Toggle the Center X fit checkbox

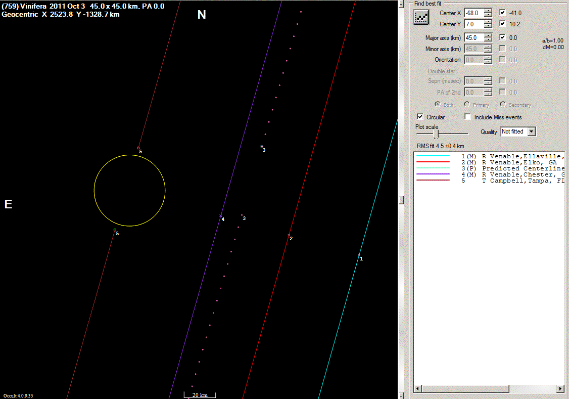pos(502,12)
